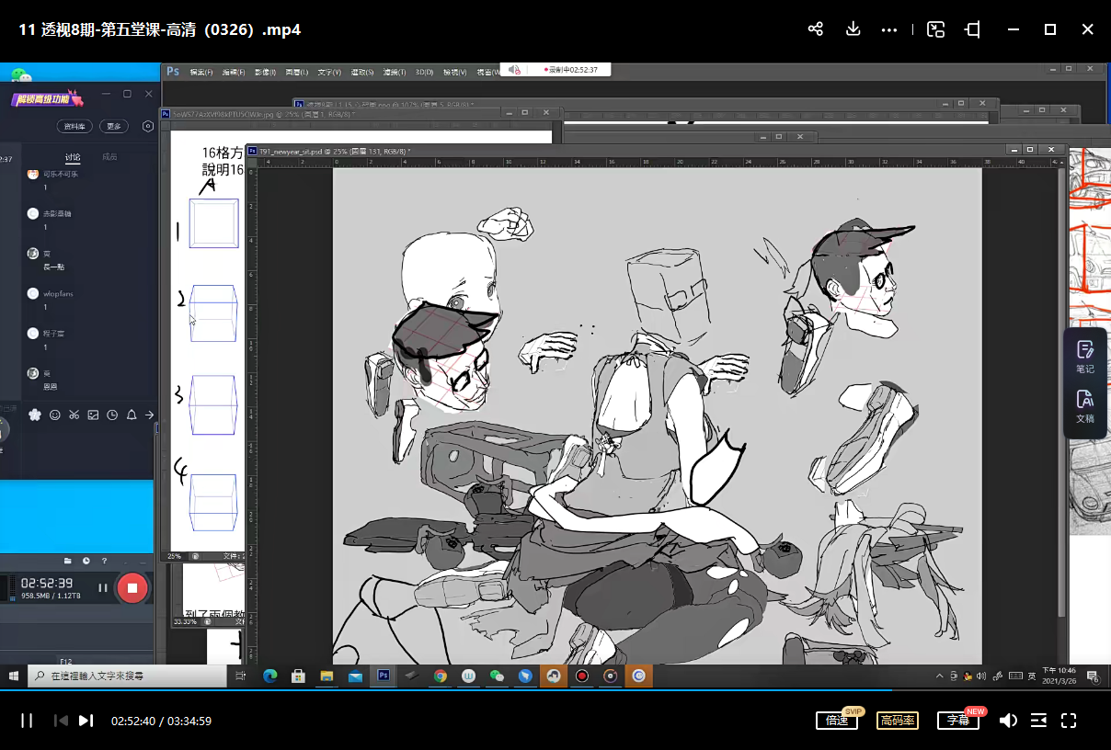Screen dimensions: 1111x750
Task: Click the share icon in player header
Action: click(815, 29)
